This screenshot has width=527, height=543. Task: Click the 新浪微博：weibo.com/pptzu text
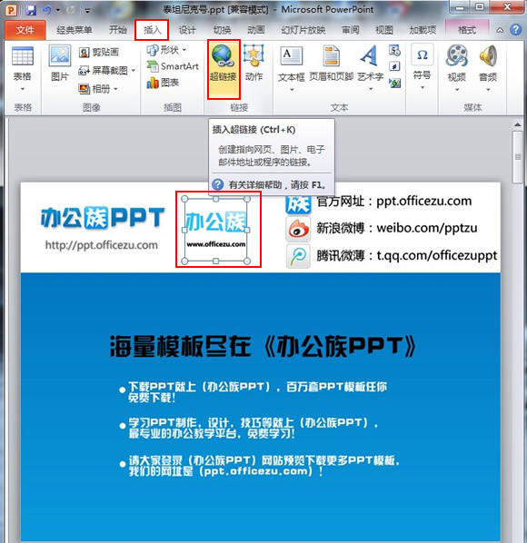397,228
